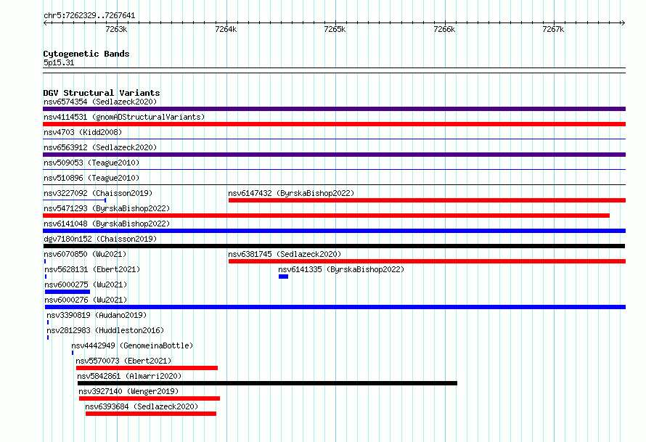Click nsv3390819 (Audano2019) label

coord(97,315)
